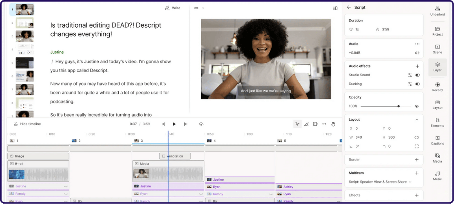Edit the W width value 640
This screenshot has height=204, width=454.
tap(359, 137)
